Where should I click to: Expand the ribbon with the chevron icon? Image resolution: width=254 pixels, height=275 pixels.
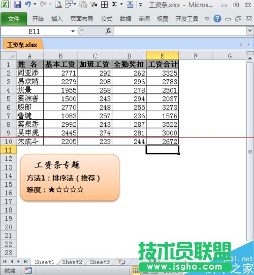tap(207, 19)
